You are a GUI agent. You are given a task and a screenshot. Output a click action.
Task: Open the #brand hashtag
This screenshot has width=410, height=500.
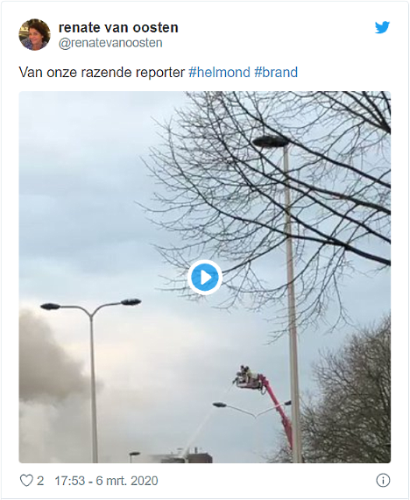(x=276, y=72)
